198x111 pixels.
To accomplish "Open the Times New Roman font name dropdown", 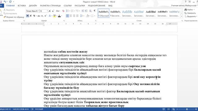I will coord(38,11).
